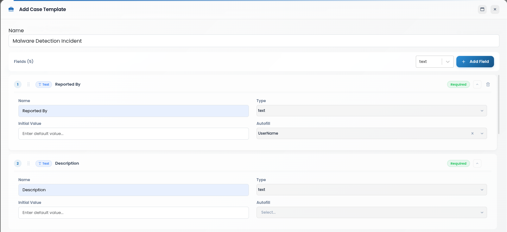Screen dimensions: 507x232
Task: Click the Add Field button
Action: [475, 62]
